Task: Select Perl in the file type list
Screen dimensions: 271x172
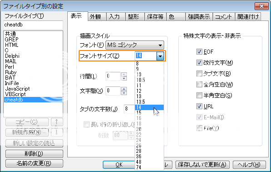Action: click(33, 67)
